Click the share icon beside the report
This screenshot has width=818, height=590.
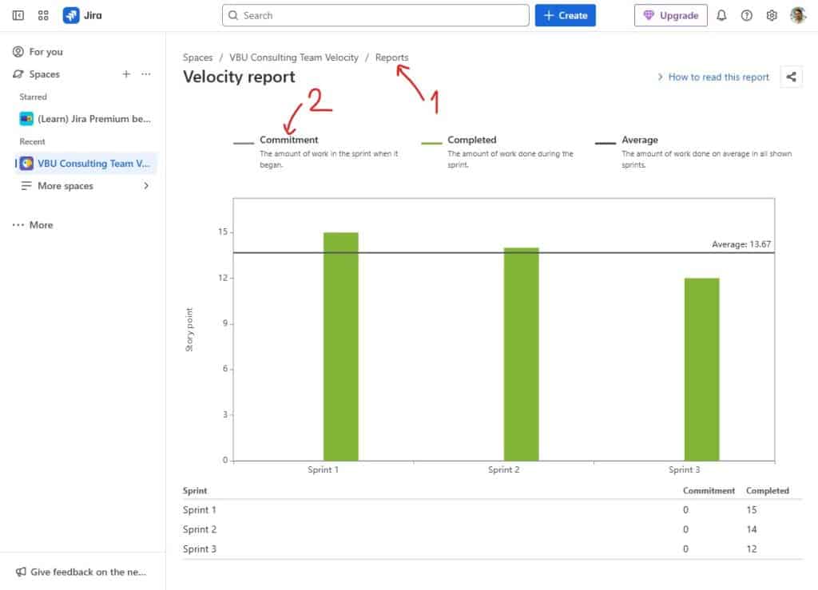point(791,77)
